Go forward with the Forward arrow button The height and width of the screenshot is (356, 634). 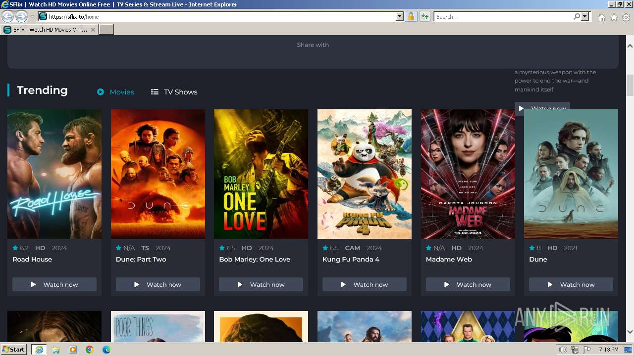(21, 16)
